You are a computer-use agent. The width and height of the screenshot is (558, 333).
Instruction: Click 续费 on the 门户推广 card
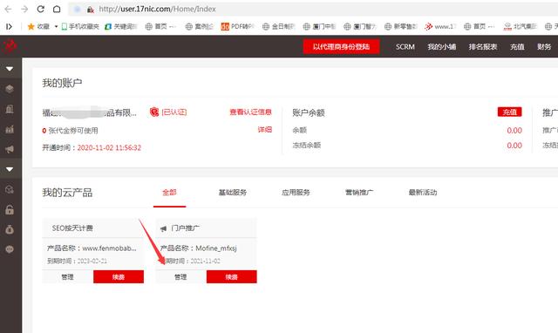(231, 277)
